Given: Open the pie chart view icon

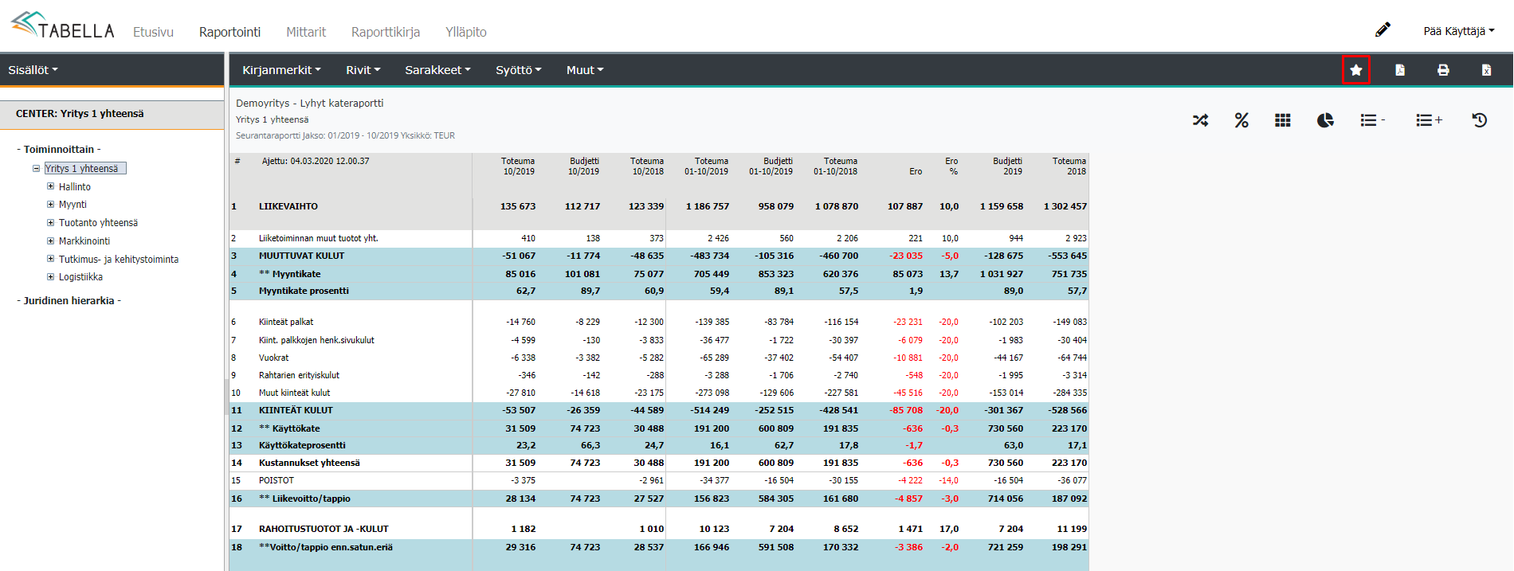Looking at the screenshot, I should pyautogui.click(x=1325, y=120).
